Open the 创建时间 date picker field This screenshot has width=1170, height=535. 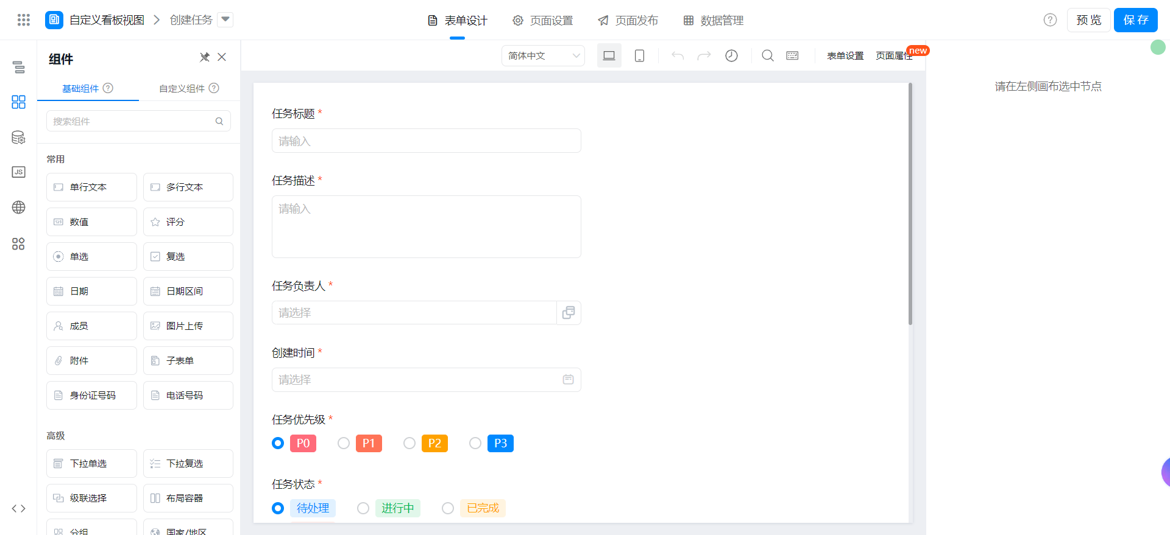[x=426, y=380]
